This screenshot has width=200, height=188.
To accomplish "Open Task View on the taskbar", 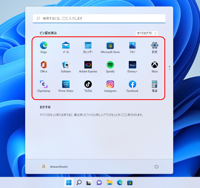I will 89,182.
